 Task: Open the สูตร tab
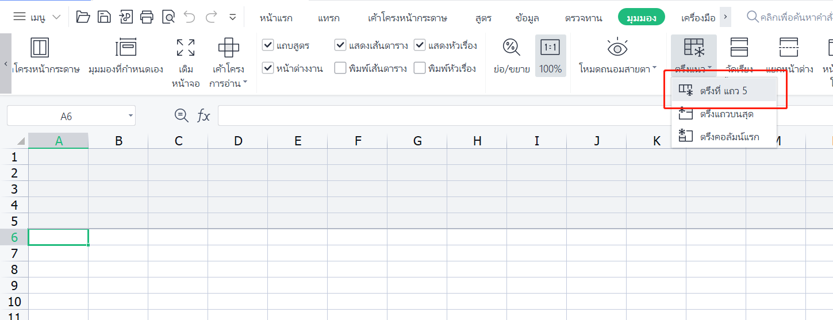pyautogui.click(x=483, y=18)
